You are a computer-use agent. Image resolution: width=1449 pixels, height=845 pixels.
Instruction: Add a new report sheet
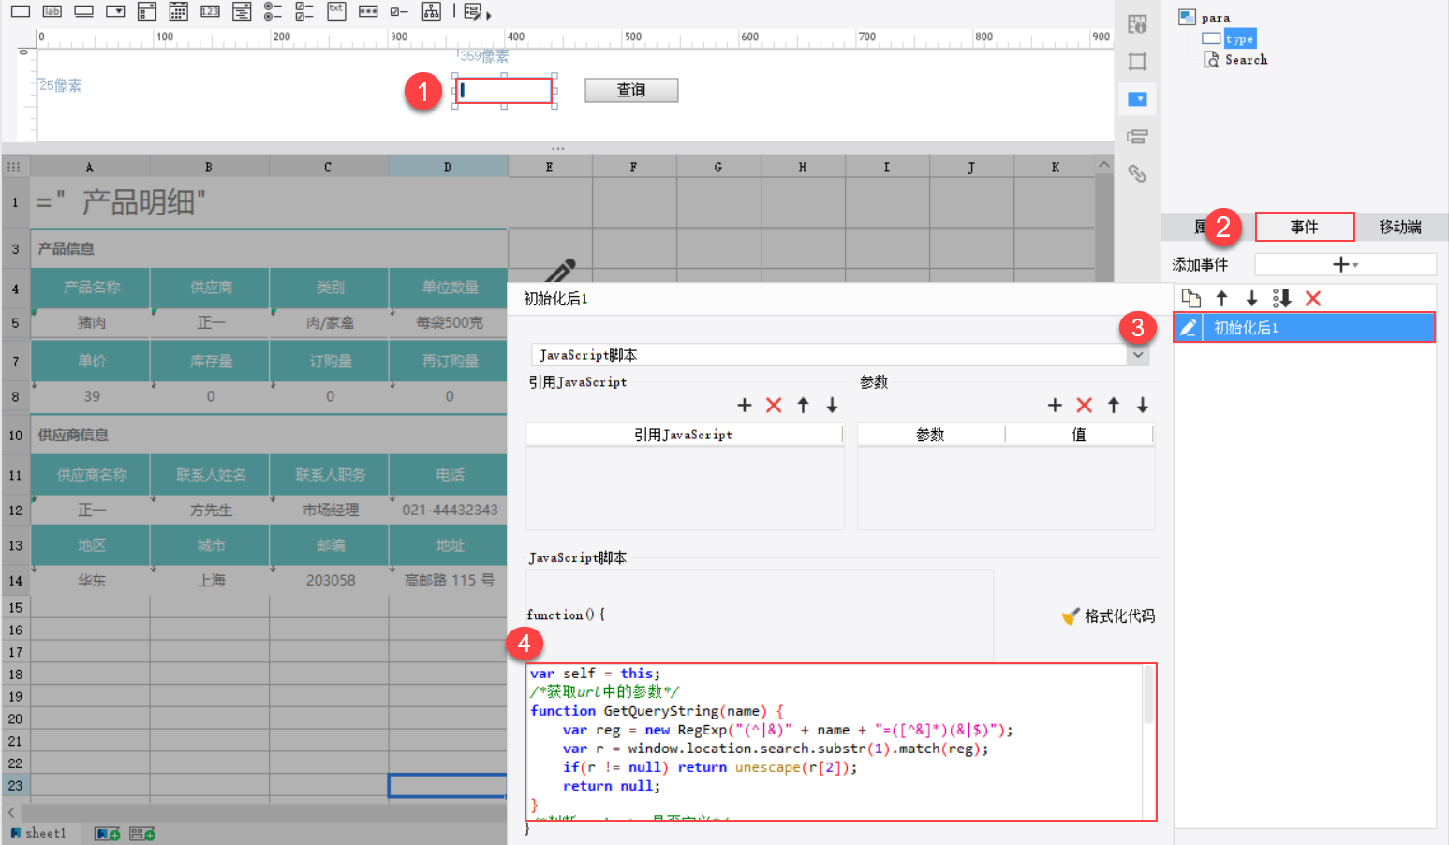tap(108, 834)
